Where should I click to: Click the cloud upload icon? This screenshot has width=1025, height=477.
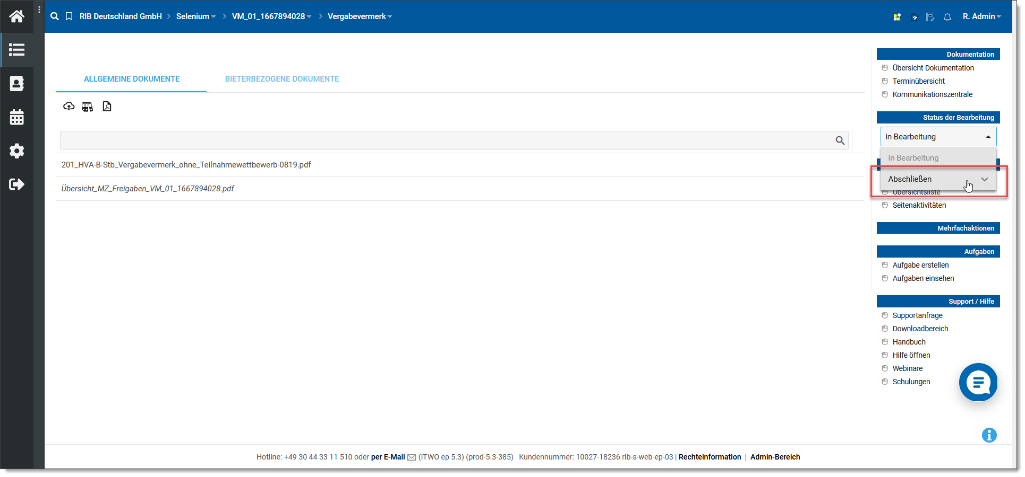point(69,107)
